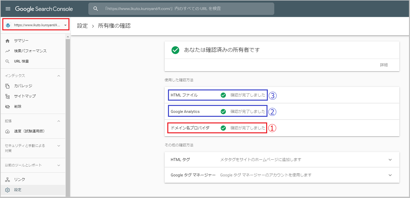410x198 pixels.
Task: Click その他の確認方法 section label
Action: coord(179,145)
